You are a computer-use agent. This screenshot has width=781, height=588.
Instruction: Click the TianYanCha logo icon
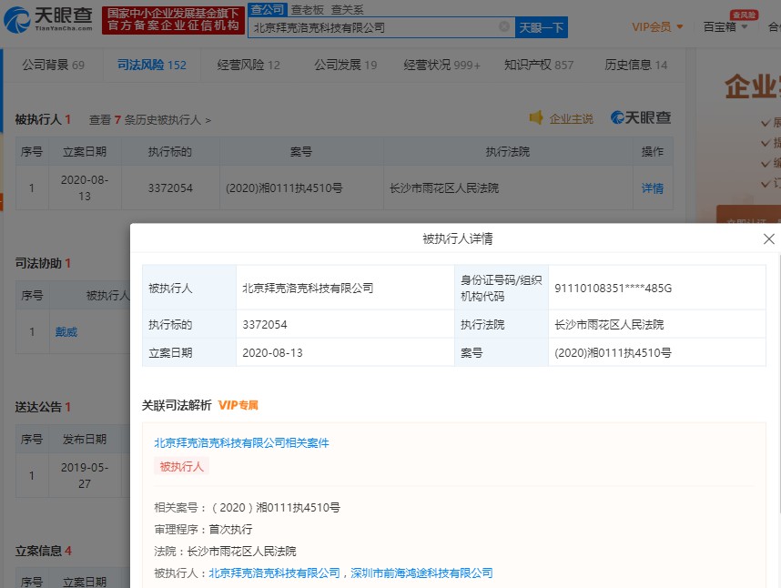click(17, 20)
